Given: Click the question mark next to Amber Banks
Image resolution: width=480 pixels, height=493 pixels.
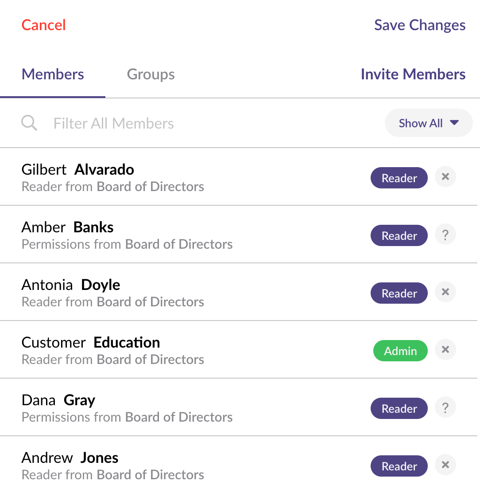Looking at the screenshot, I should tap(445, 235).
